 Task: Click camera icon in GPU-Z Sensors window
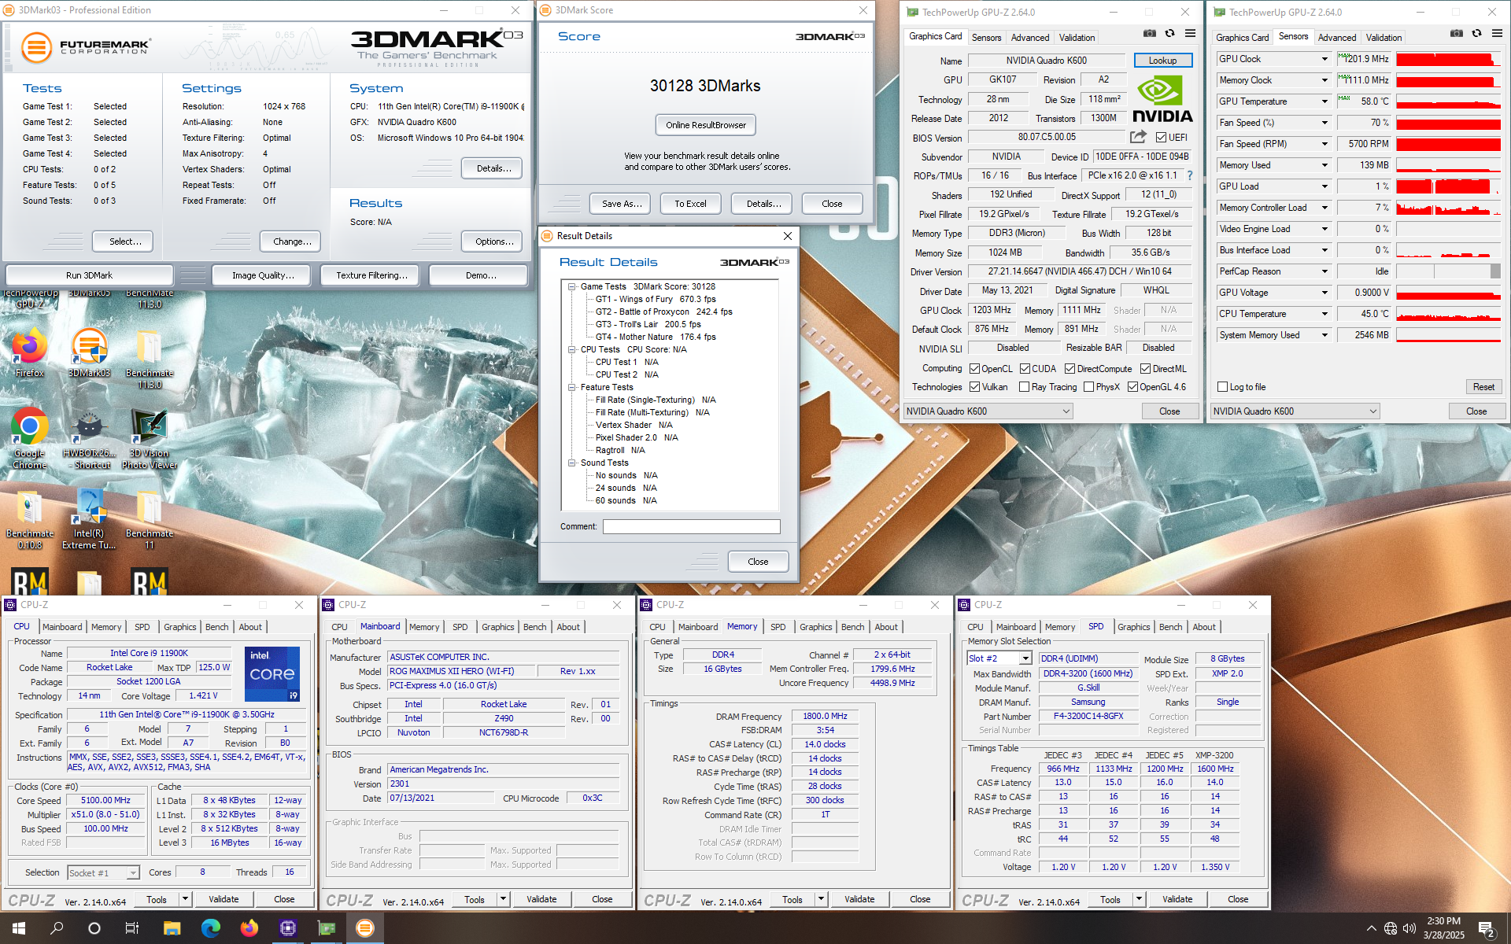(x=1457, y=34)
